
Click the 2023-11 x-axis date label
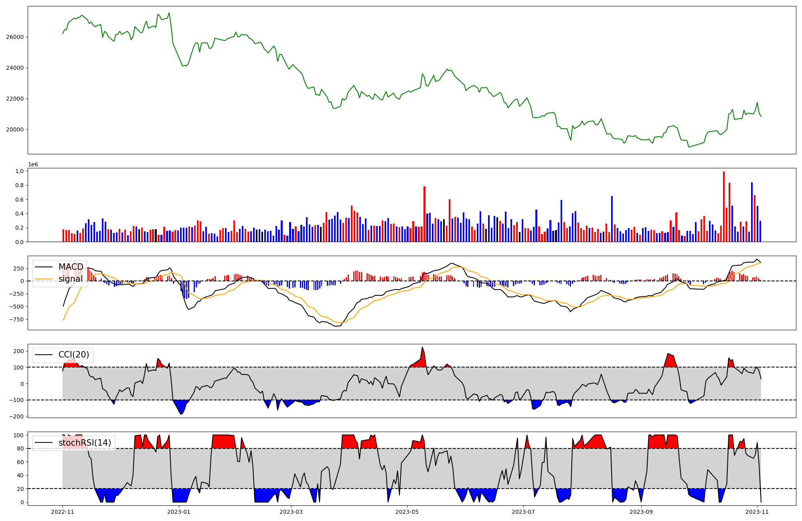(x=757, y=512)
